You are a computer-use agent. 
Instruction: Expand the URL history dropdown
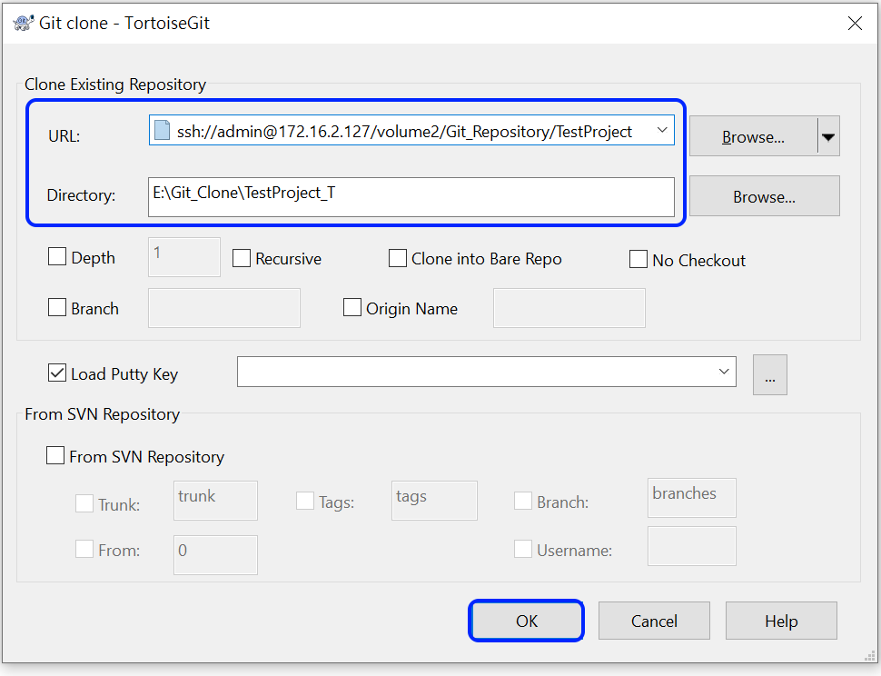(662, 130)
